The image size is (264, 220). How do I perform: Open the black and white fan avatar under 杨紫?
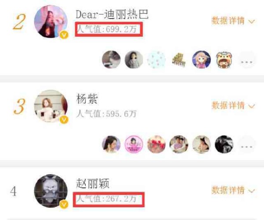click(224, 145)
